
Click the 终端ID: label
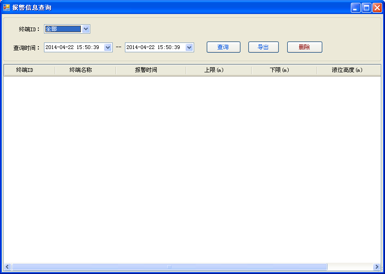point(29,29)
